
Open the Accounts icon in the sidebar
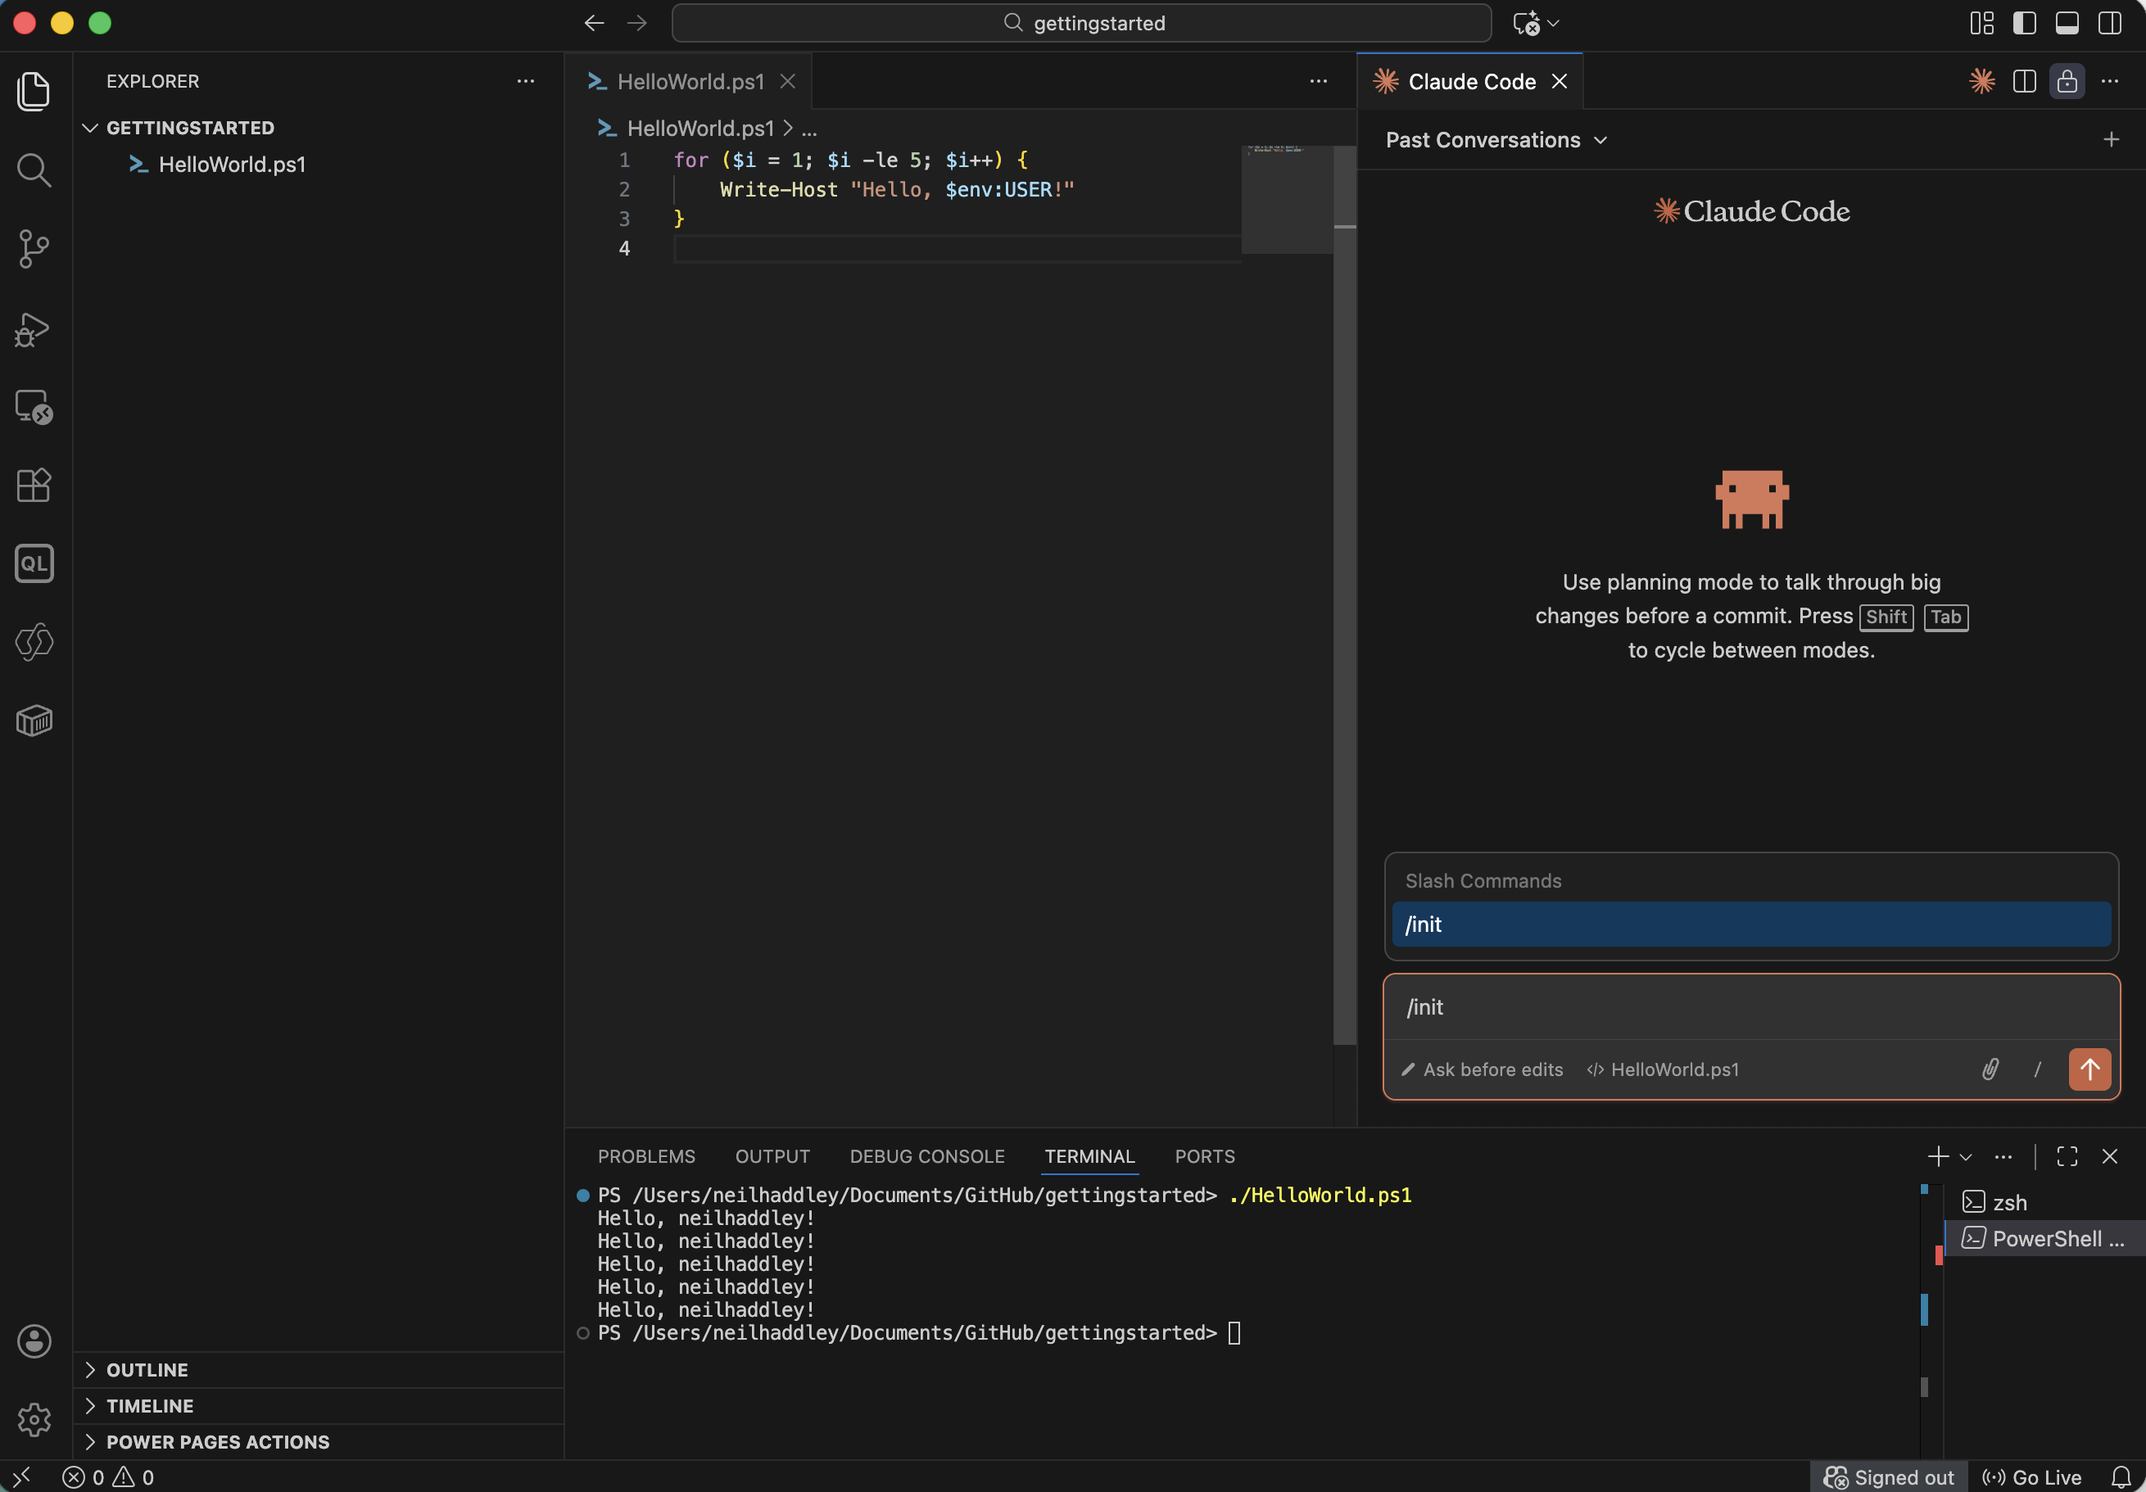[34, 1341]
